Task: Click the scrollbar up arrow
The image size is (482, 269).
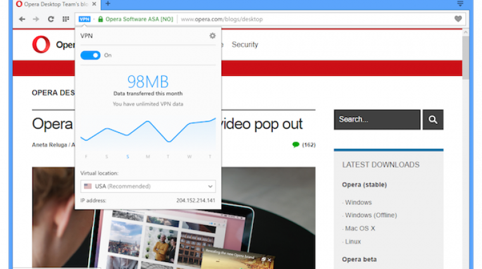Action: point(466,32)
